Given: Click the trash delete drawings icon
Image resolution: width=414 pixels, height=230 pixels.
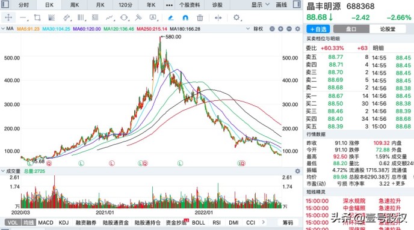Looking at the screenshot, I should pyautogui.click(x=200, y=17).
